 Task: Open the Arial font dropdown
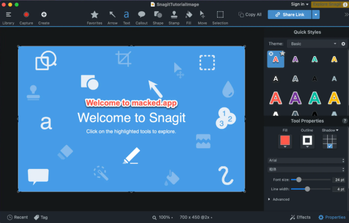305,160
